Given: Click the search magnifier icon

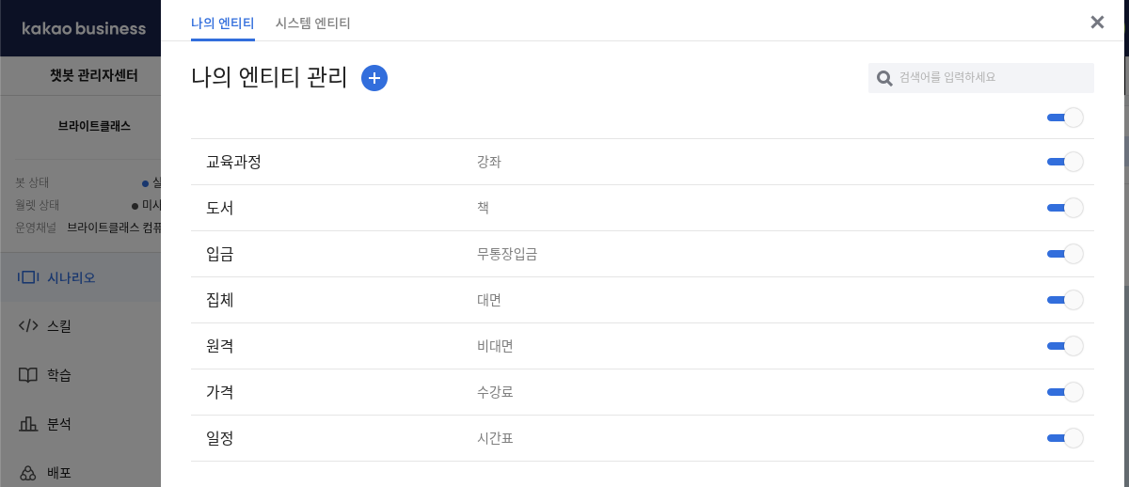Looking at the screenshot, I should pyautogui.click(x=884, y=78).
